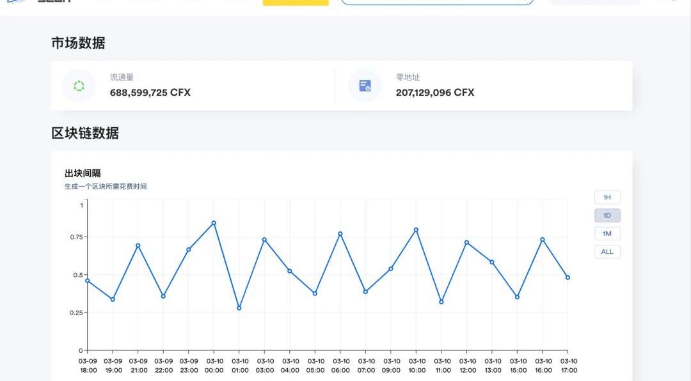Click the 03-09 21:00 chart point

[138, 245]
